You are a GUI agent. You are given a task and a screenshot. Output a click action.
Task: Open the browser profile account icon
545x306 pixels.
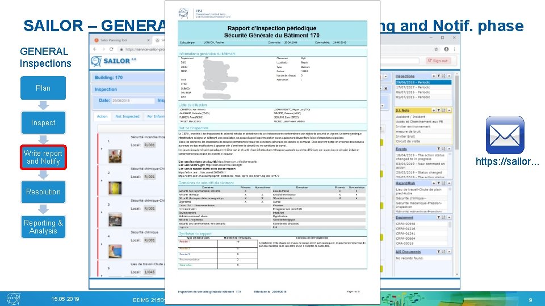[446, 49]
